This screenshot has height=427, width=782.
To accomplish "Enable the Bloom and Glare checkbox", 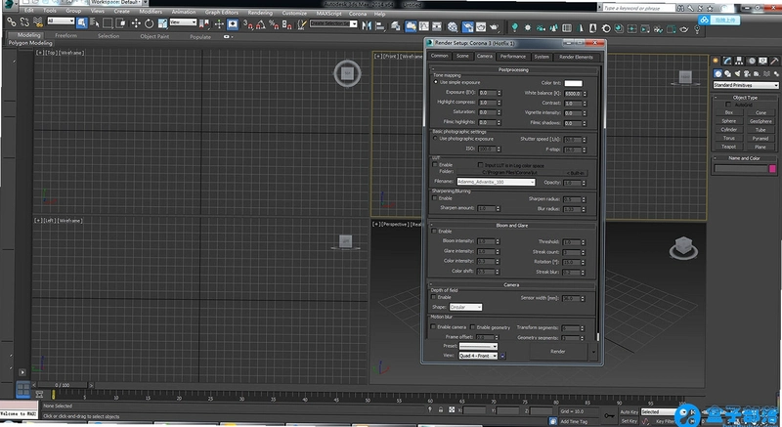I will (434, 232).
